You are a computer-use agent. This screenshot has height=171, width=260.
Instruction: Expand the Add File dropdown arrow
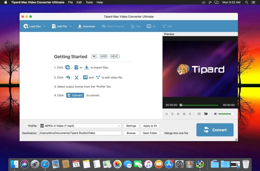click(x=71, y=26)
